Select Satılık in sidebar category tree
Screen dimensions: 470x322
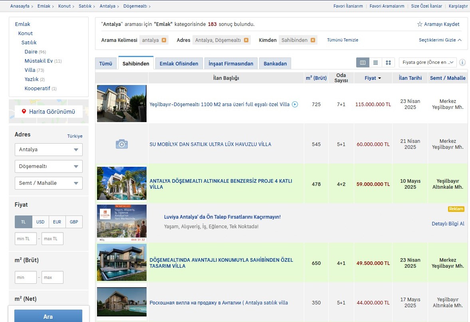(29, 43)
